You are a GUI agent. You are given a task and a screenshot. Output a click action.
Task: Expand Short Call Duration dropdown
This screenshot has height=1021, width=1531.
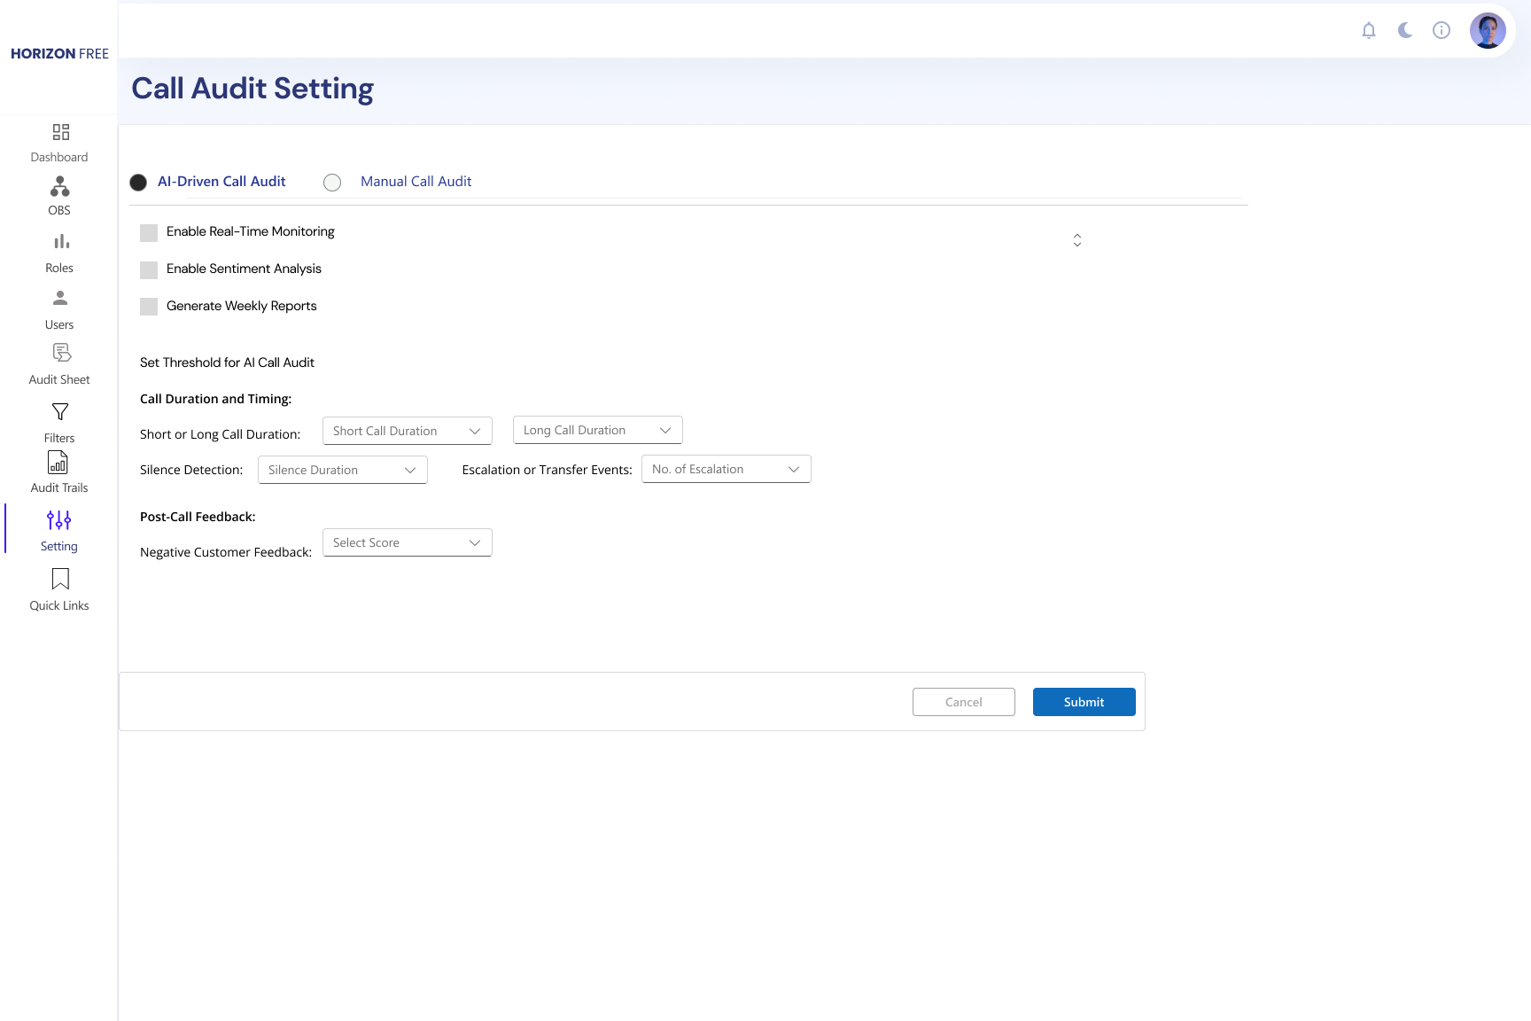click(407, 431)
